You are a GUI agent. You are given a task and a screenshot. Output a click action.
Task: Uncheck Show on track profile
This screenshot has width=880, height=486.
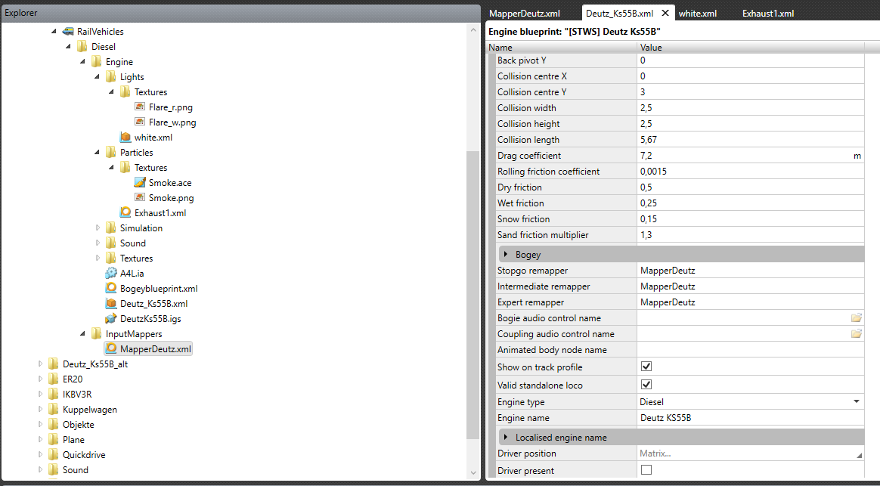(646, 367)
